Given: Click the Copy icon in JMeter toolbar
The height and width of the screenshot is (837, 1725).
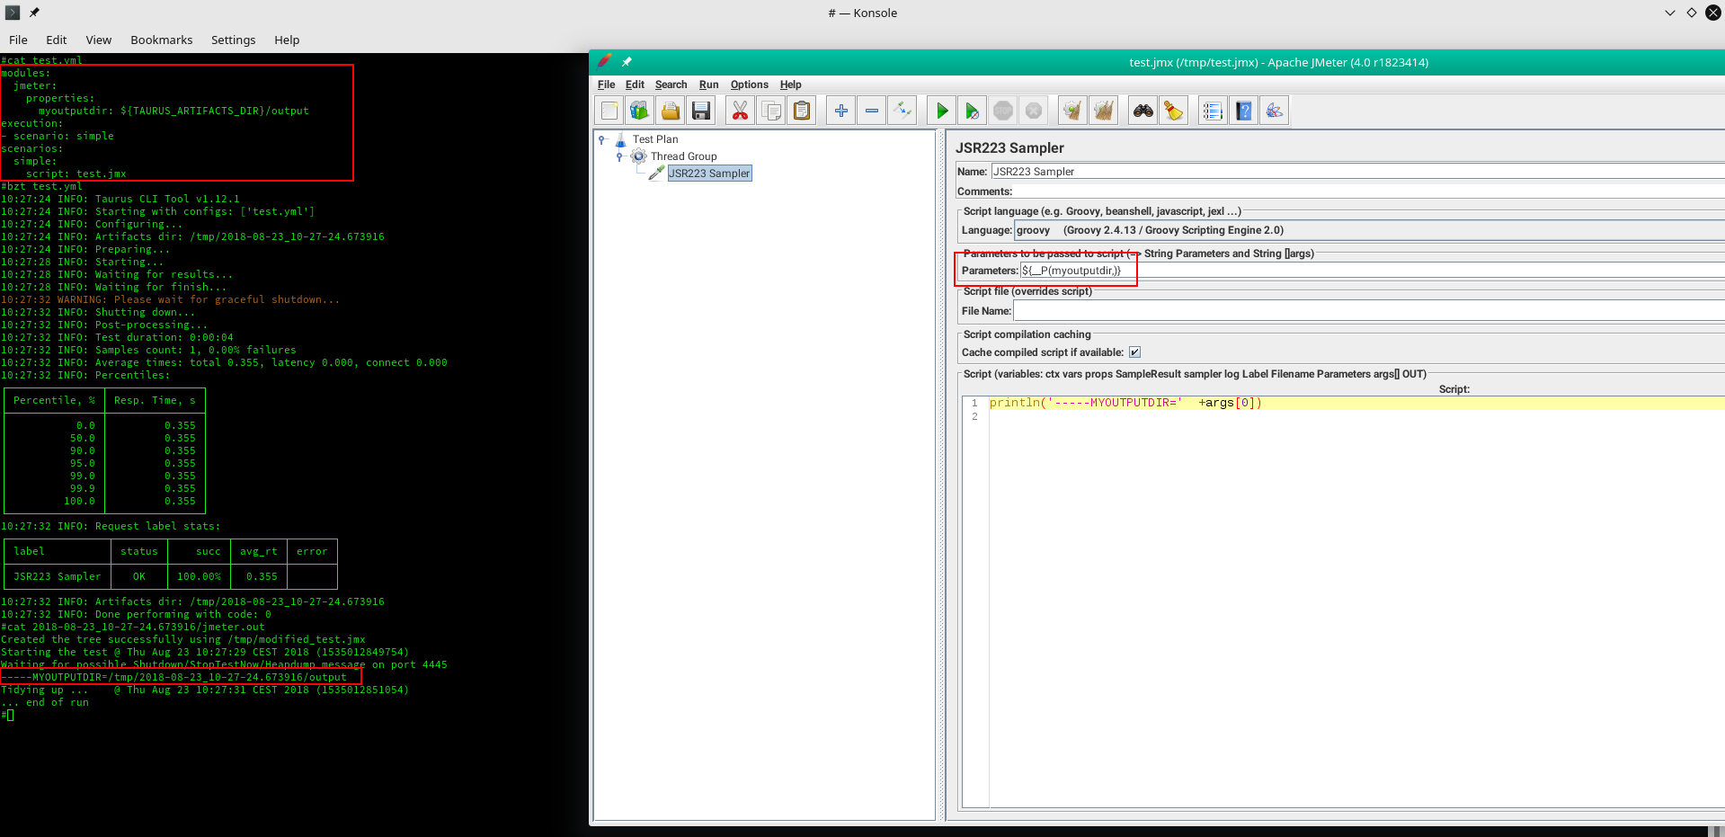Looking at the screenshot, I should (771, 111).
